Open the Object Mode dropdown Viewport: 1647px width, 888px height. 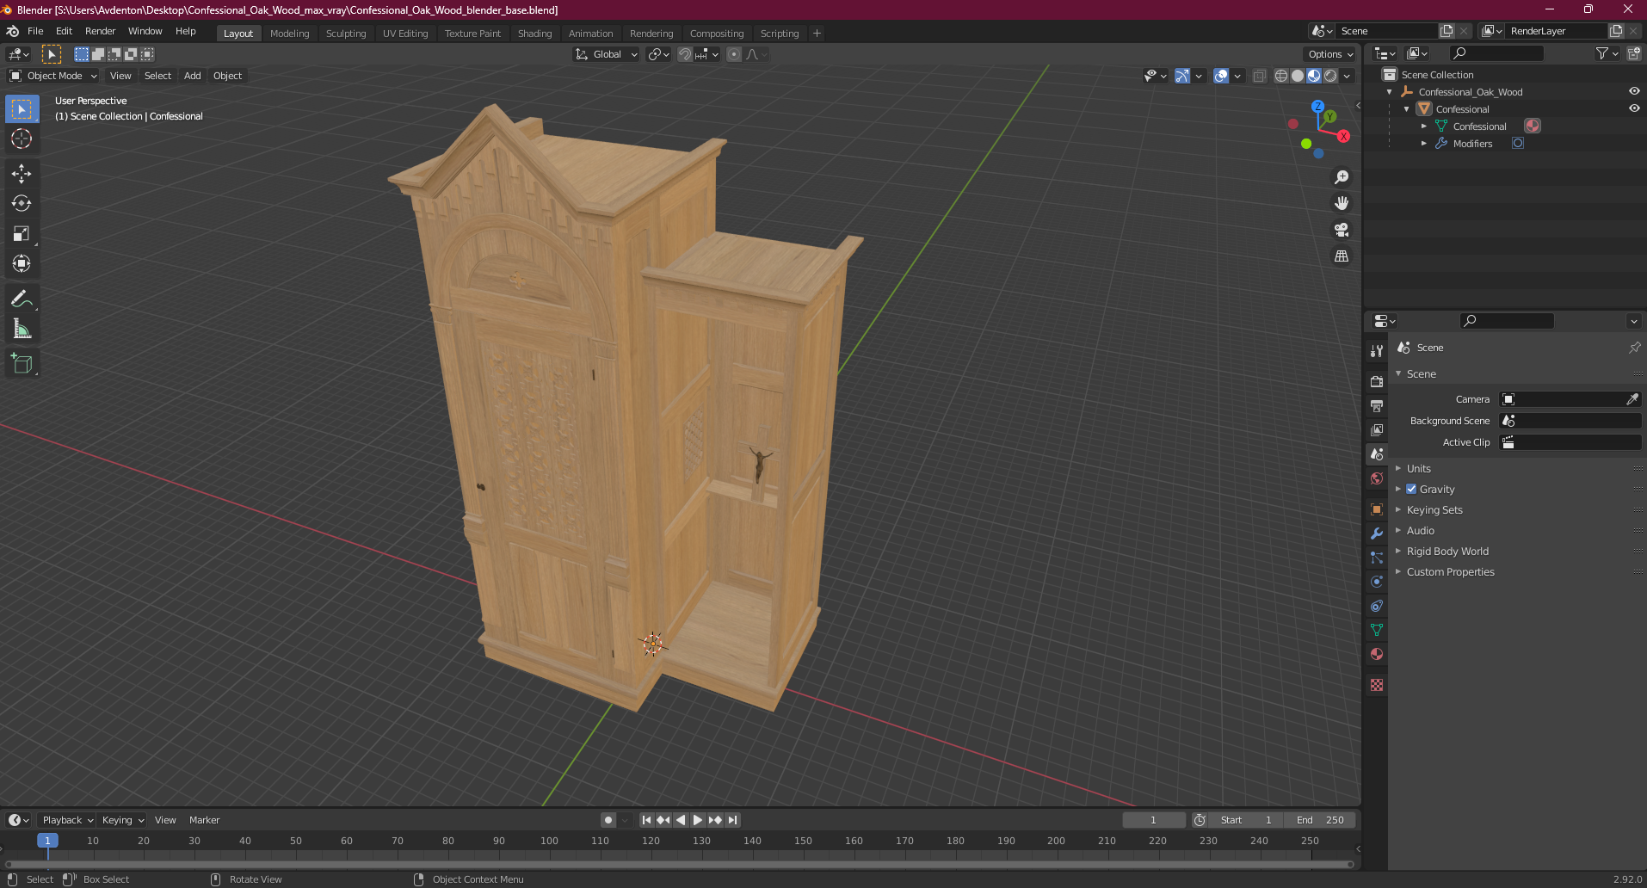pos(53,76)
